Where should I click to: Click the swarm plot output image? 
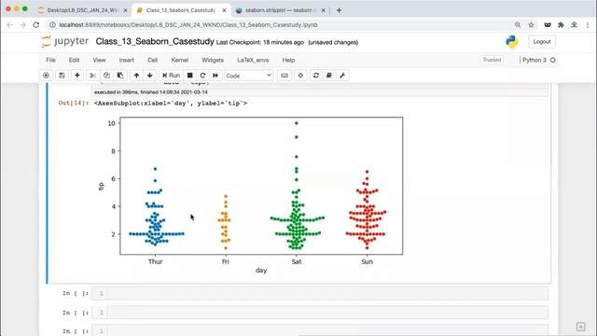251,195
